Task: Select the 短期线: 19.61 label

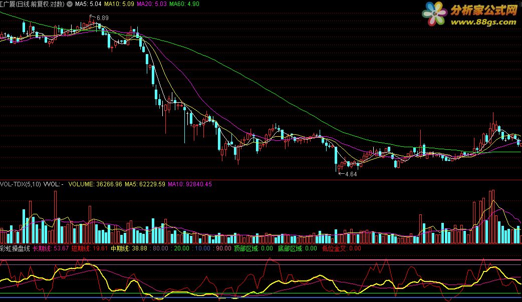Action: click(x=90, y=248)
